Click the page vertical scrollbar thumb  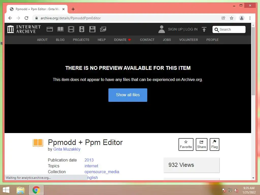[253, 61]
